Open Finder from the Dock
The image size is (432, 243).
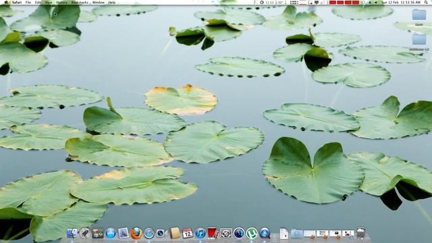(x=72, y=234)
